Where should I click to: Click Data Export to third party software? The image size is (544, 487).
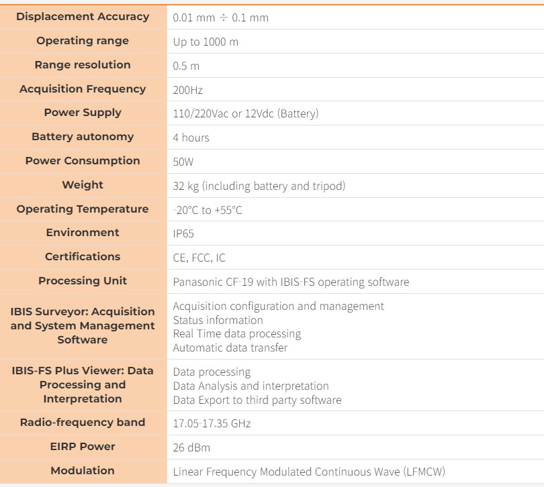(x=257, y=400)
